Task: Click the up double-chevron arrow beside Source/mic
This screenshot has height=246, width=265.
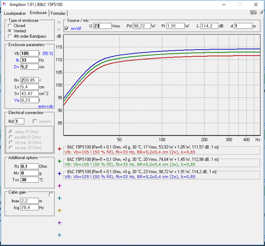Action: click(59, 22)
